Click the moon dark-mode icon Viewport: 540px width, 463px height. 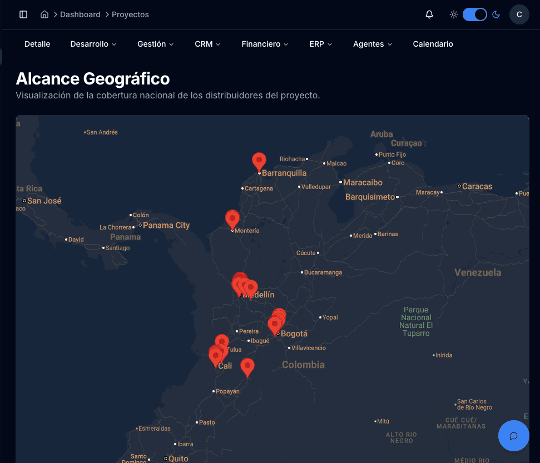[x=497, y=14]
